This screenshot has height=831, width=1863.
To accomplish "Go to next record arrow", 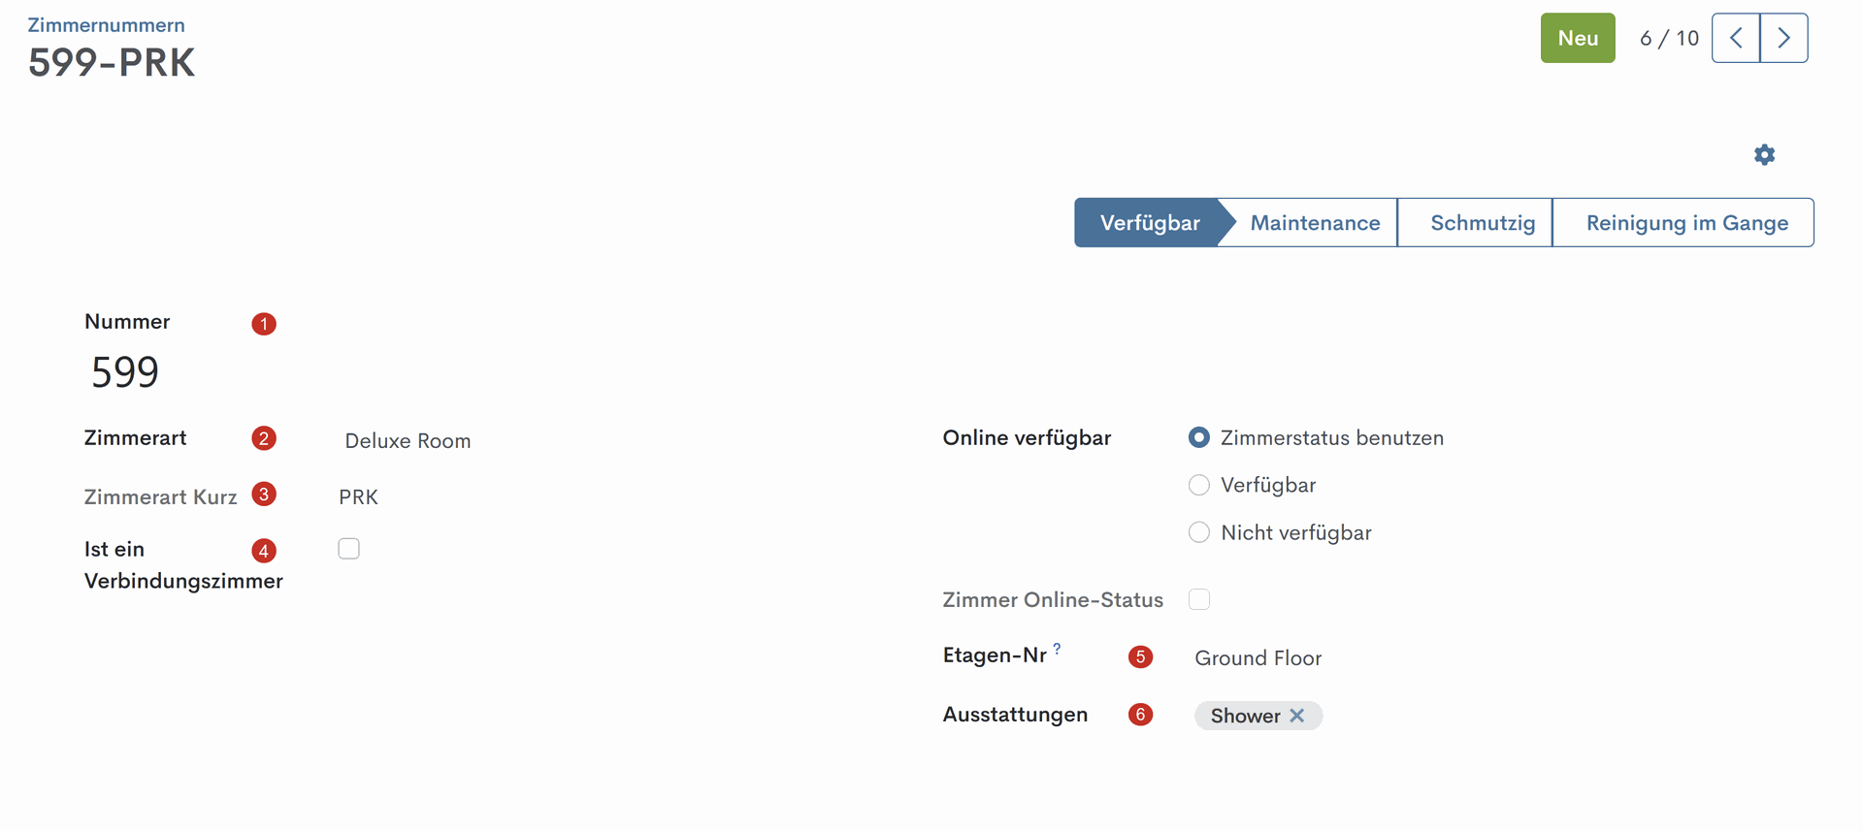I will click(1783, 38).
